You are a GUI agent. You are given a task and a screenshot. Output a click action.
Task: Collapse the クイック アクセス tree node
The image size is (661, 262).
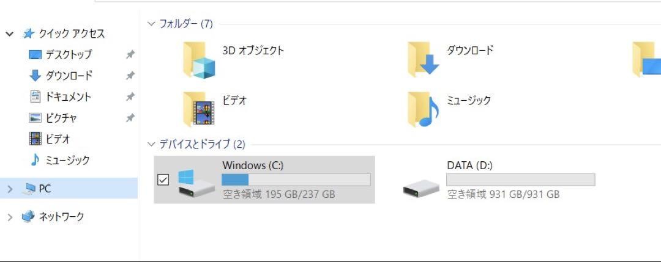tap(10, 34)
